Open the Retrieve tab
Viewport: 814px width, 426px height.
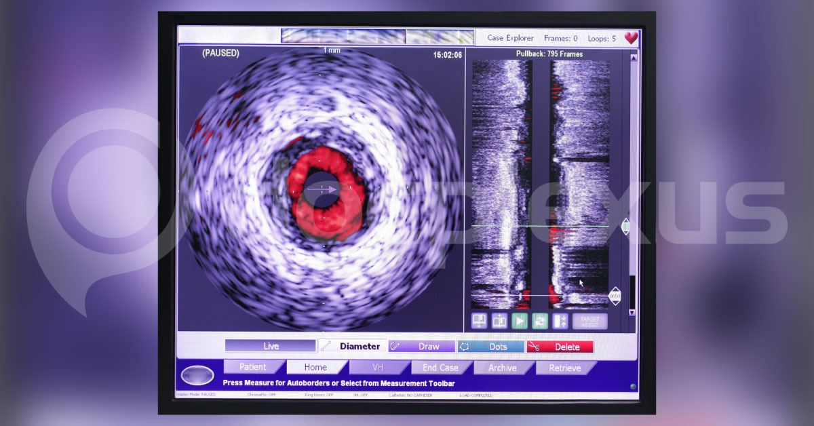click(566, 367)
